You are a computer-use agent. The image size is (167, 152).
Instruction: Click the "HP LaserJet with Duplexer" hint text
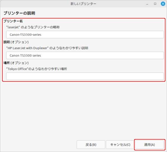47,48
